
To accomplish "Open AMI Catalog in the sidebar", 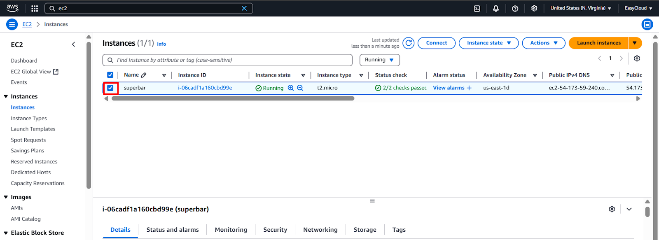I will [x=26, y=219].
